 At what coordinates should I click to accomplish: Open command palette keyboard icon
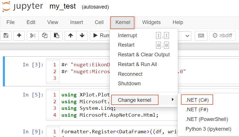201,35
